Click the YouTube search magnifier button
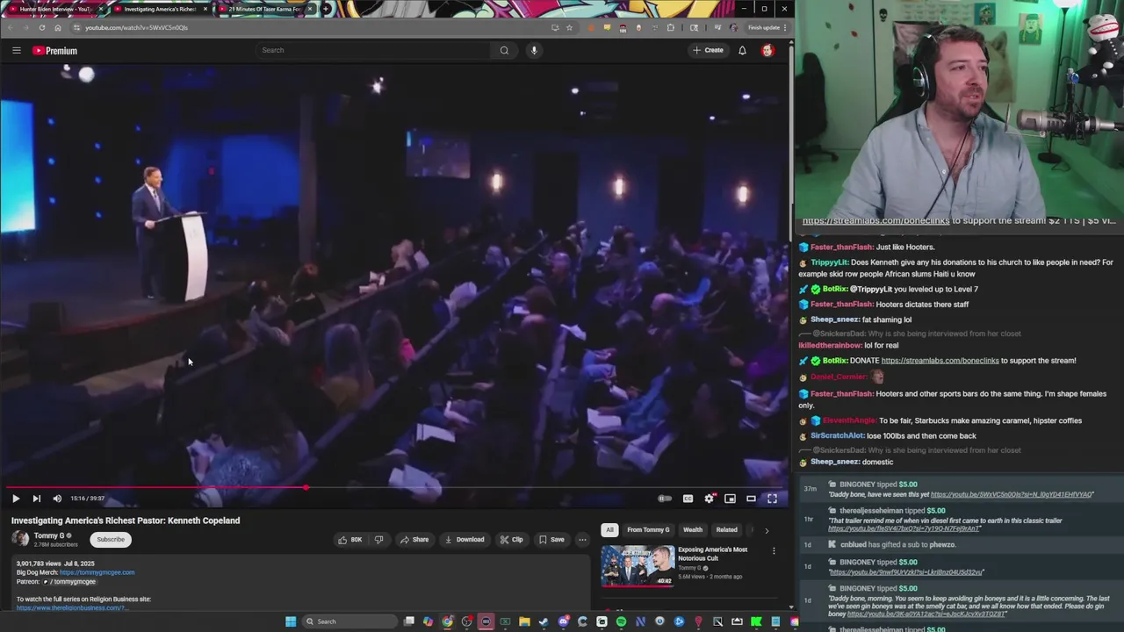The image size is (1124, 632). tap(504, 50)
